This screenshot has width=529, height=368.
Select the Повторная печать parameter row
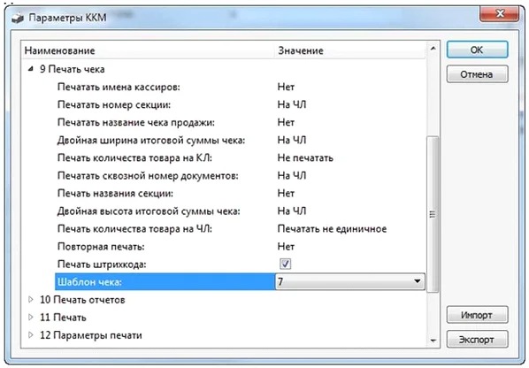(x=223, y=246)
